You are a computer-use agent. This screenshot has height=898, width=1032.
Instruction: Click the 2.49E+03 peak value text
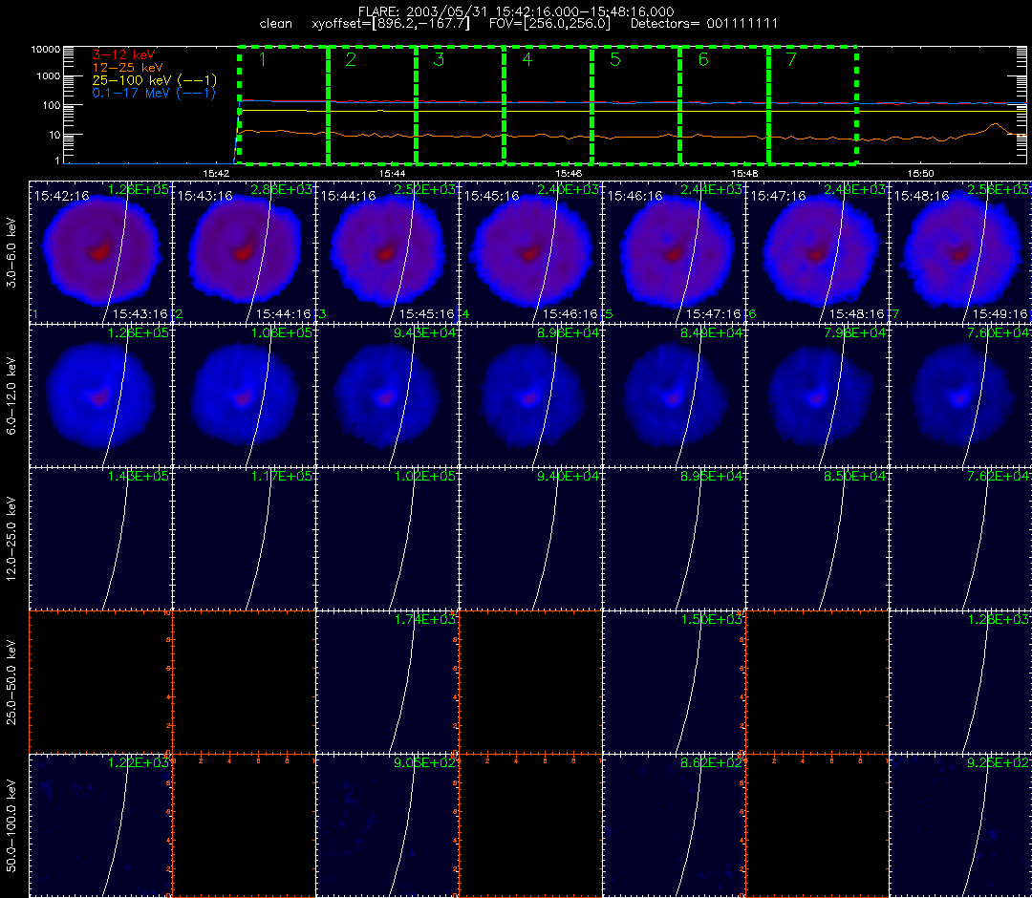(x=855, y=189)
